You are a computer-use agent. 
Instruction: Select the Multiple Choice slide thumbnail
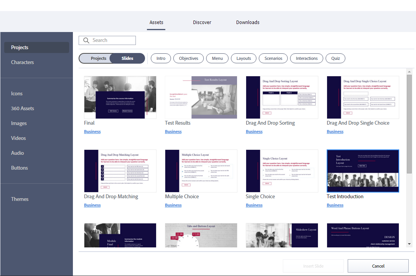(x=201, y=171)
